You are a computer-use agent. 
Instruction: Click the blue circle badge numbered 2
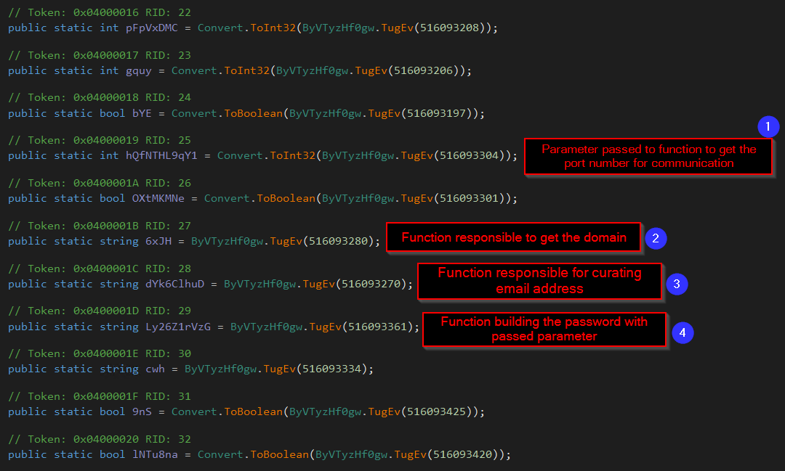656,237
